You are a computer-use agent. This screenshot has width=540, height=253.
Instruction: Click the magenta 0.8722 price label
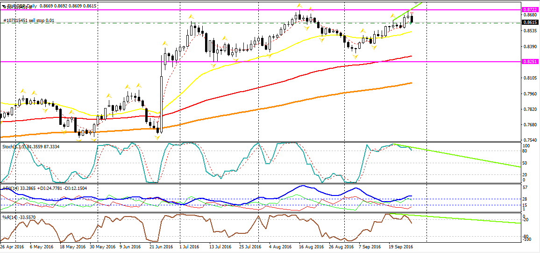[531, 10]
